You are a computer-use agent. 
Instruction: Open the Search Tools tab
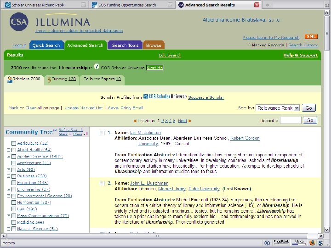pos(125,45)
